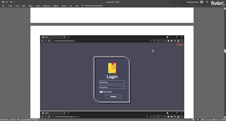Viewport: 226px width, 121px height.
Task: Click the zoom in plus button
Action: [220, 120]
